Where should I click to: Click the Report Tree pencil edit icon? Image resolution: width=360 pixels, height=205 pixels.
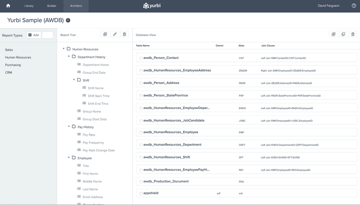[115, 34]
